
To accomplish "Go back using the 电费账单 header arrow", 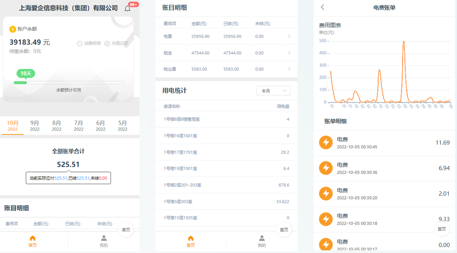I will pos(322,8).
